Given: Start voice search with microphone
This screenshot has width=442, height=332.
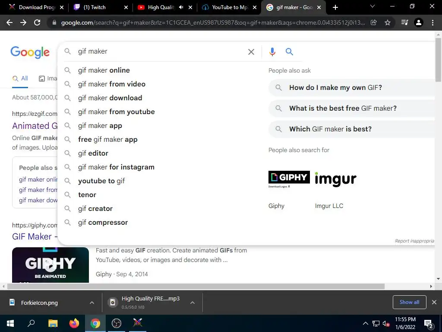Looking at the screenshot, I should pyautogui.click(x=272, y=52).
